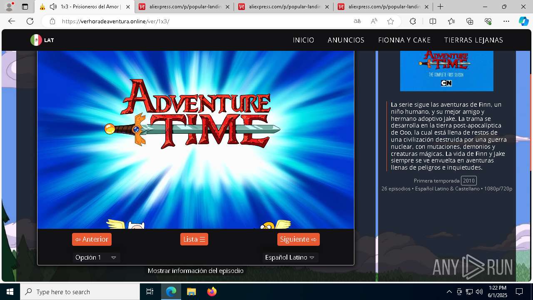The width and height of the screenshot is (533, 300).
Task: Click the first season cover thumbnail
Action: (447, 71)
